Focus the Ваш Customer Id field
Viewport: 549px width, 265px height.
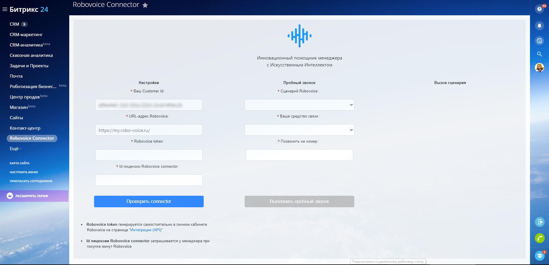tap(149, 105)
